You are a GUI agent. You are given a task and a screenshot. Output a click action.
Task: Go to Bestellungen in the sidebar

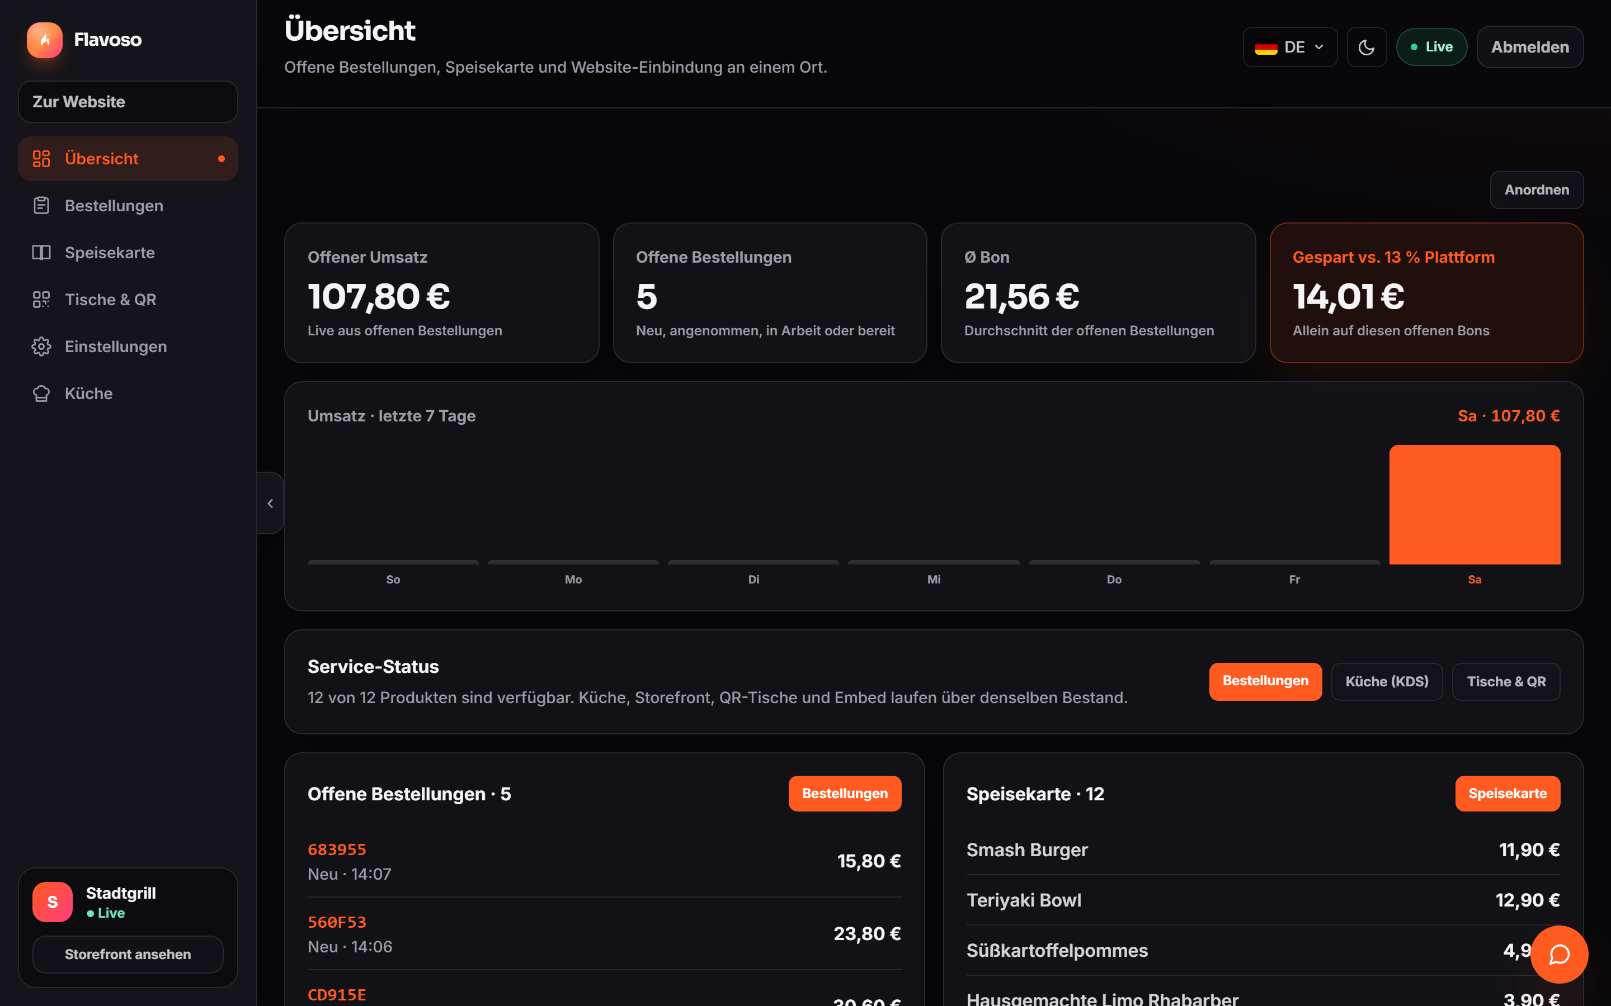tap(128, 206)
